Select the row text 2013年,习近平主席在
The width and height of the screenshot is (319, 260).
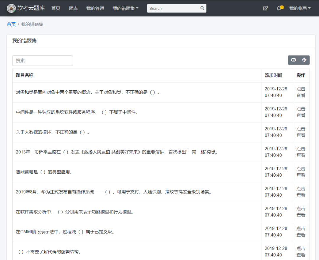(117, 152)
